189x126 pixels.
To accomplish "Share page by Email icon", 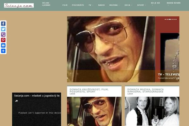I will (x=3, y=45).
